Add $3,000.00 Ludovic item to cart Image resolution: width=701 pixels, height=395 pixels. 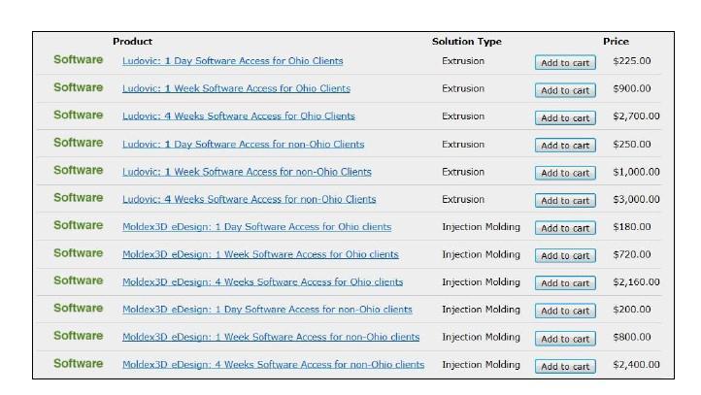point(565,201)
